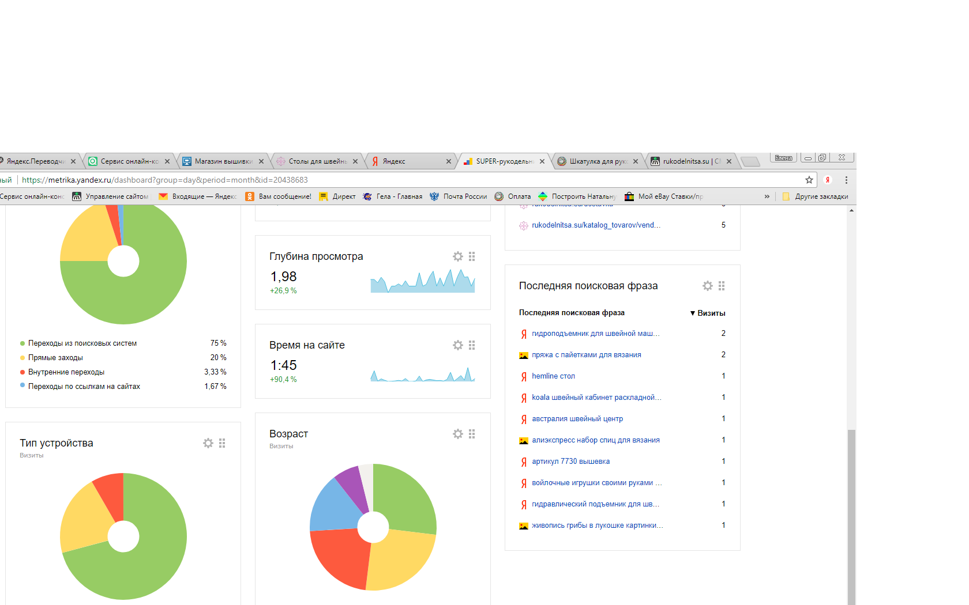Click Yandex icon beside hemline стол phrase
This screenshot has height=605, width=969.
click(x=524, y=376)
